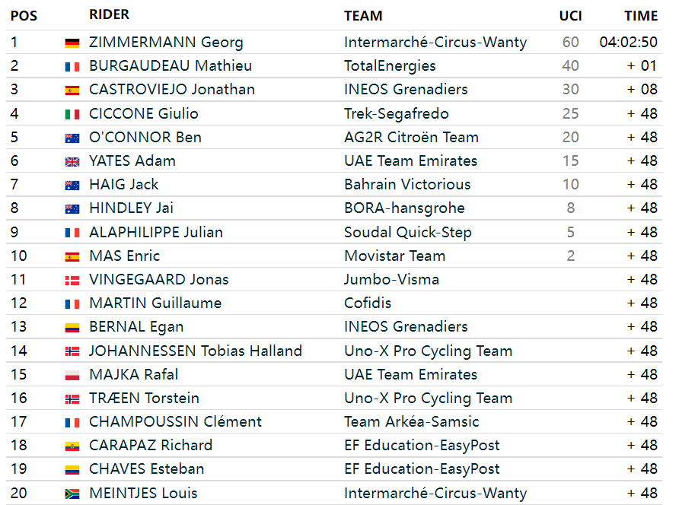Open the Jumbo-Visma team link
This screenshot has width=679, height=505.
click(391, 280)
